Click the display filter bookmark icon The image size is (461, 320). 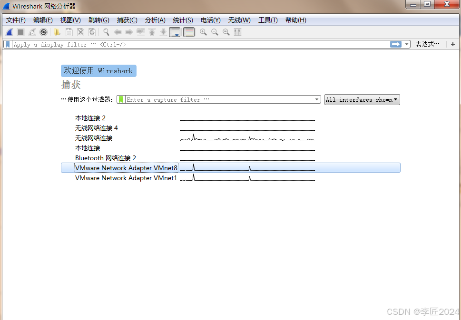8,44
